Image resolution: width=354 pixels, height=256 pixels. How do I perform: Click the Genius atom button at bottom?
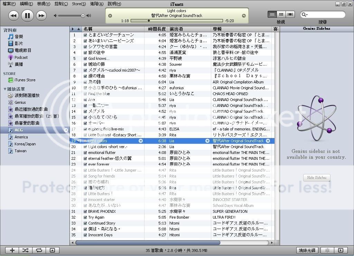327,250
